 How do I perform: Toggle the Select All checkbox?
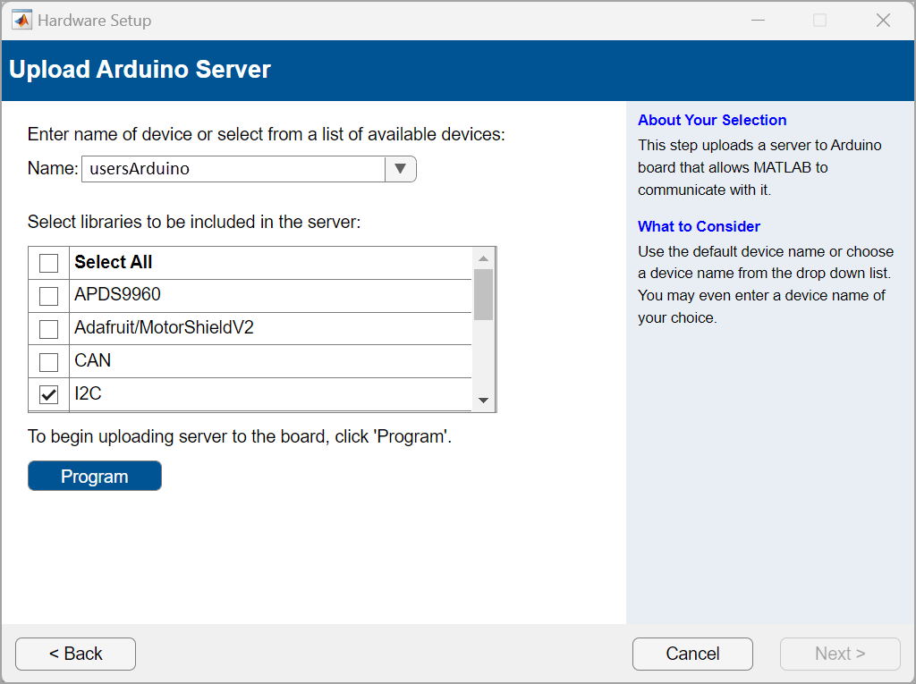(49, 263)
